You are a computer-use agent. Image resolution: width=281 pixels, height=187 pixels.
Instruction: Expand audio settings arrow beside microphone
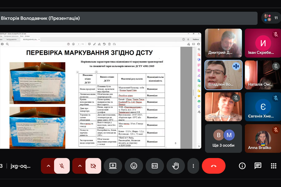[x=48, y=166]
